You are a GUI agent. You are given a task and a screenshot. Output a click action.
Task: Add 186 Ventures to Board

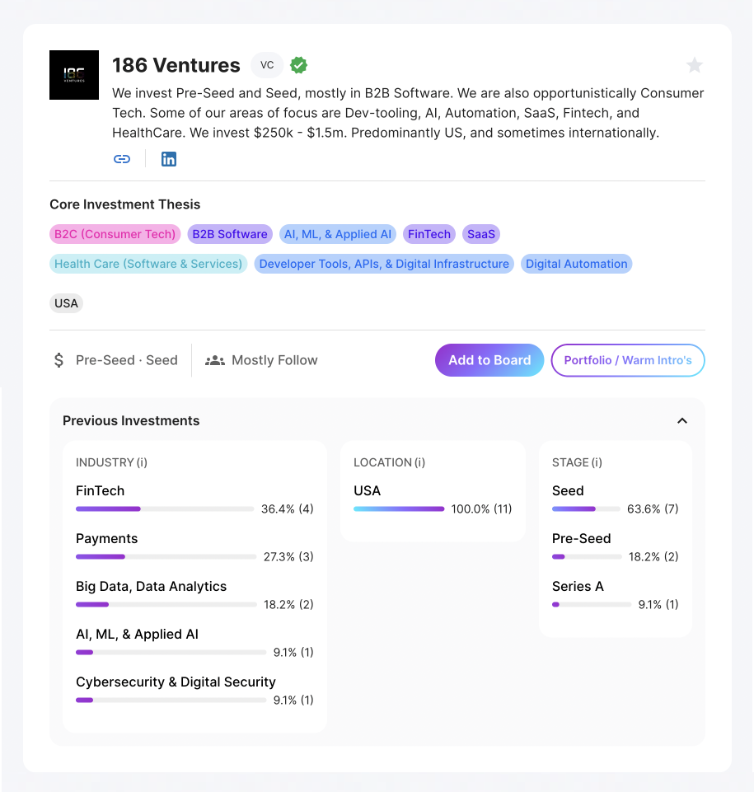click(x=489, y=360)
